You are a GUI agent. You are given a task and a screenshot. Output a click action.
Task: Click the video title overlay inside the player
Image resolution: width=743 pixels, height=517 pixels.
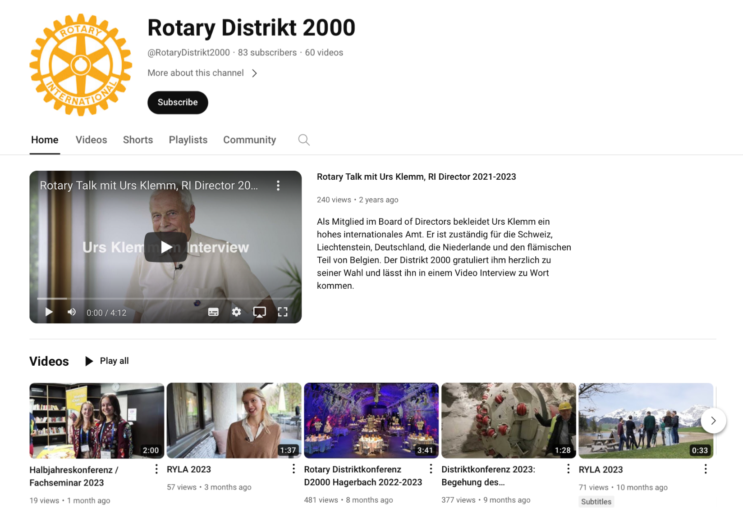coord(149,186)
